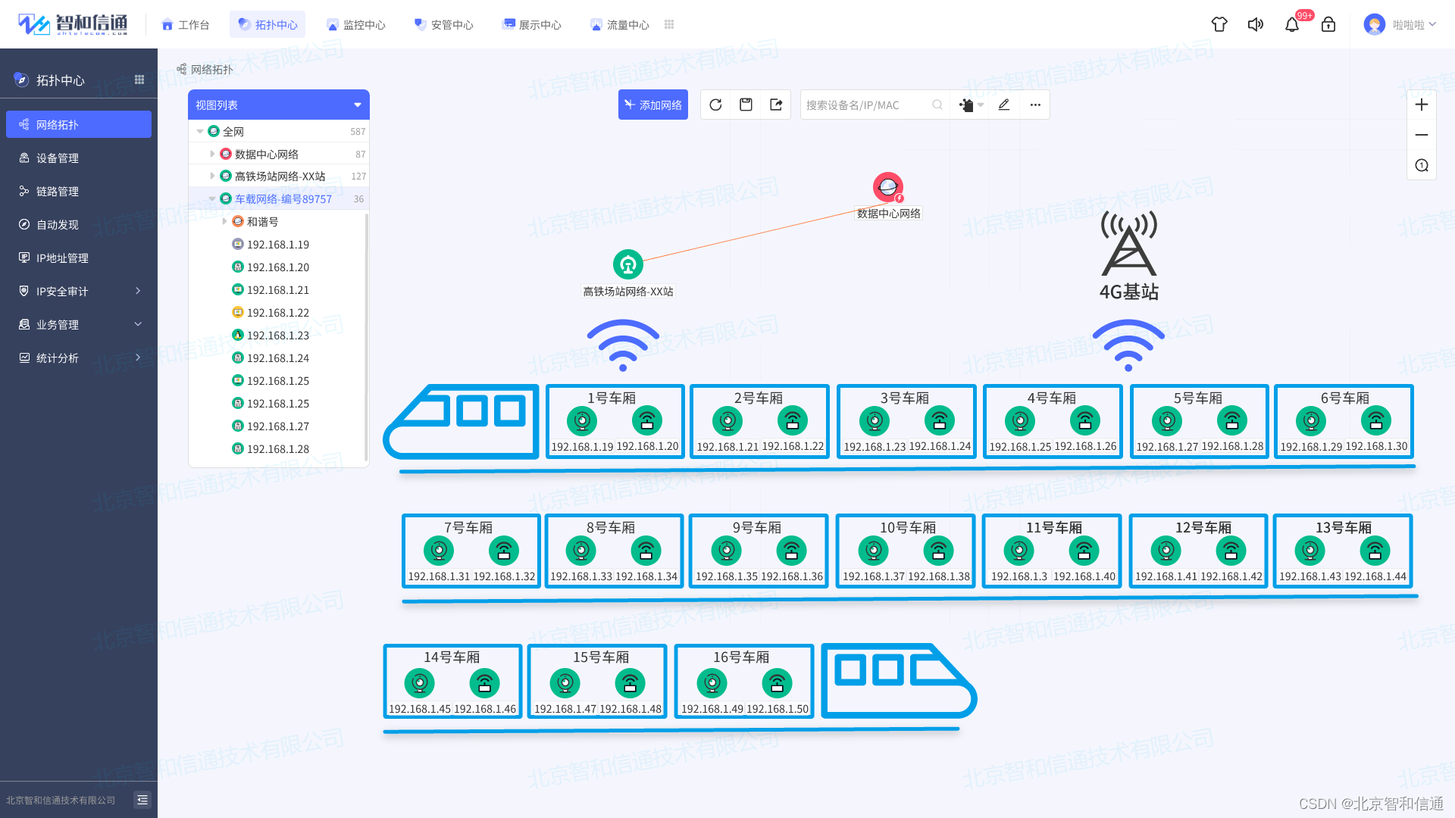Select 192.168.1.23 in the tree list
This screenshot has height=818, width=1455.
pos(277,336)
